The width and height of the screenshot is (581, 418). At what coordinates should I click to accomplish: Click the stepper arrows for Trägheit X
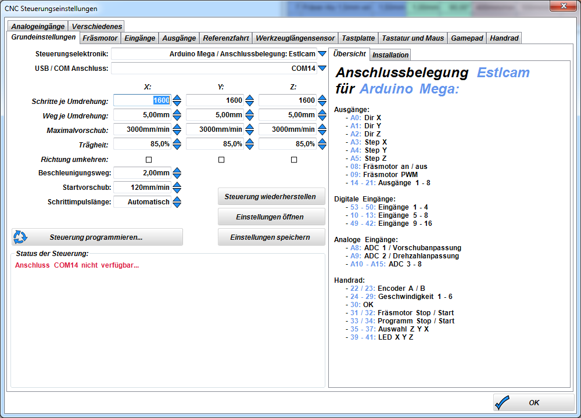pyautogui.click(x=177, y=144)
